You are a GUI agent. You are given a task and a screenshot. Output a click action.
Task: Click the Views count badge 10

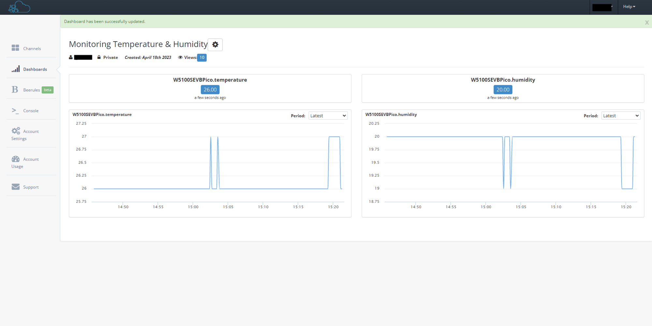point(202,58)
